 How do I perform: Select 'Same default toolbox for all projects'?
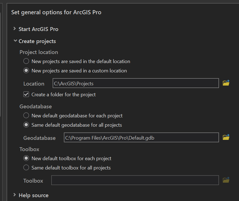(26, 168)
